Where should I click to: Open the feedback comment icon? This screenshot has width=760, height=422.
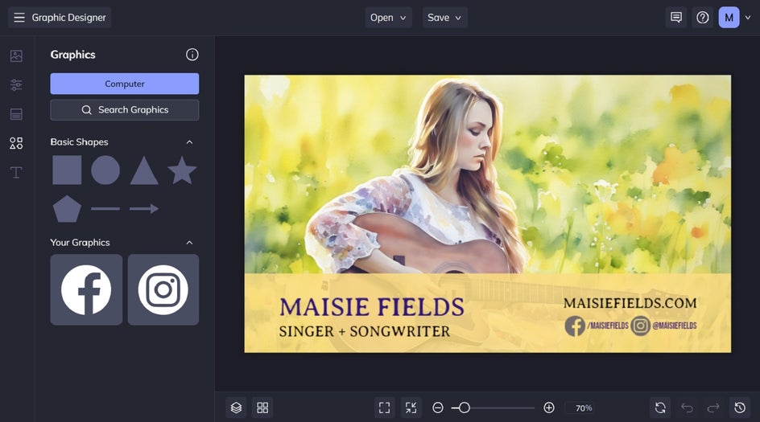(x=676, y=18)
